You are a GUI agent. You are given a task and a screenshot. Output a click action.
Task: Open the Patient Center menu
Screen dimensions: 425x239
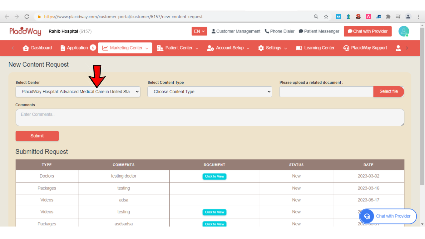[178, 48]
